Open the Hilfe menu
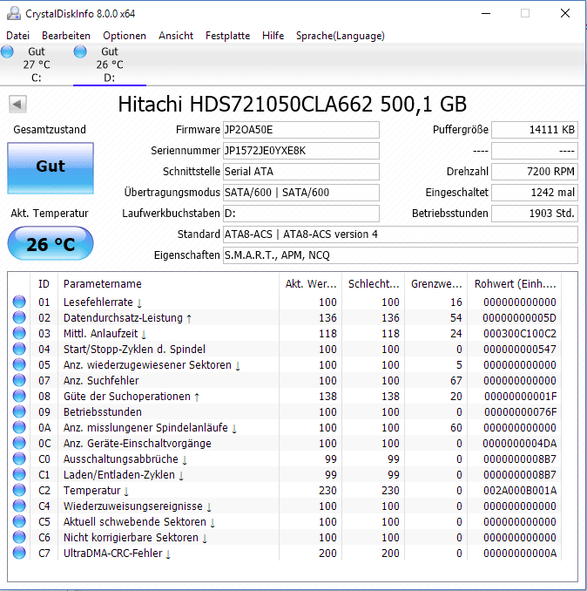The image size is (587, 591). (x=273, y=36)
